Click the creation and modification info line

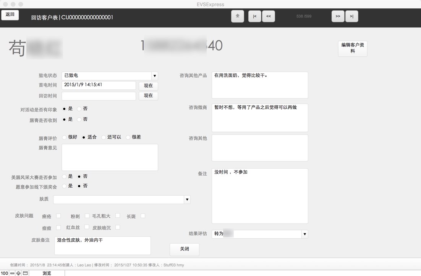(x=97, y=265)
